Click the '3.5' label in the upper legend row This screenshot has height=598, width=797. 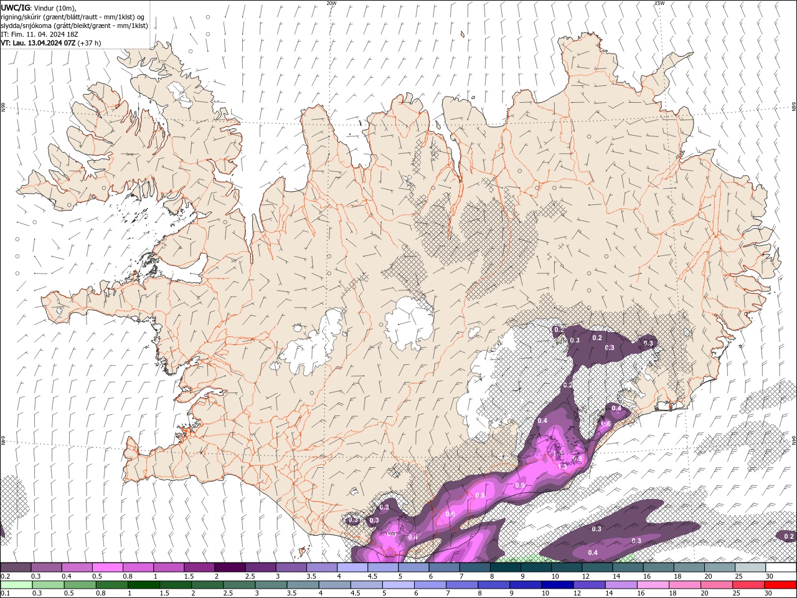click(309, 576)
